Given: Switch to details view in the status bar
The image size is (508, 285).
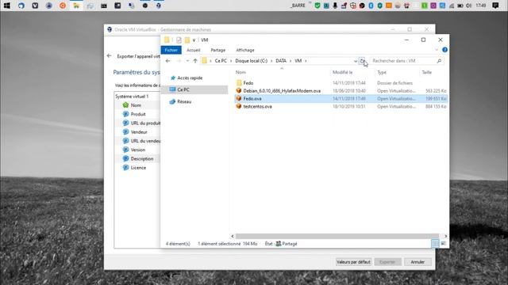Looking at the screenshot, I should pyautogui.click(x=436, y=244).
